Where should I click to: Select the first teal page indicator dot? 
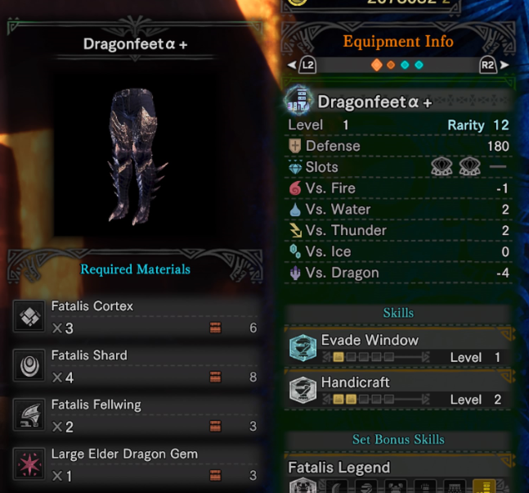(x=405, y=65)
